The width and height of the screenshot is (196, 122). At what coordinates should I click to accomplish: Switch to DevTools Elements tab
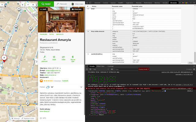tap(97, 3)
